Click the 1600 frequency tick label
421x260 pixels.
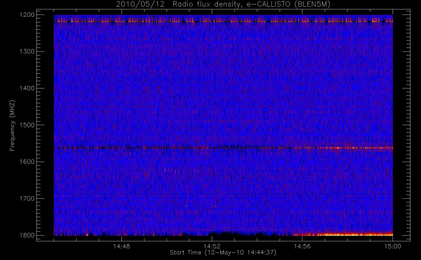27,162
